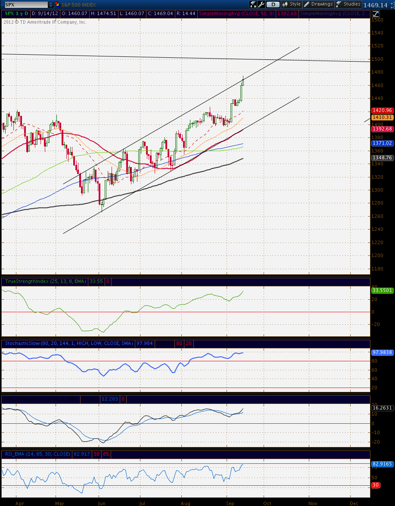The image size is (395, 506).
Task: Select the StochasticSlow study header label
Action: coord(69,343)
